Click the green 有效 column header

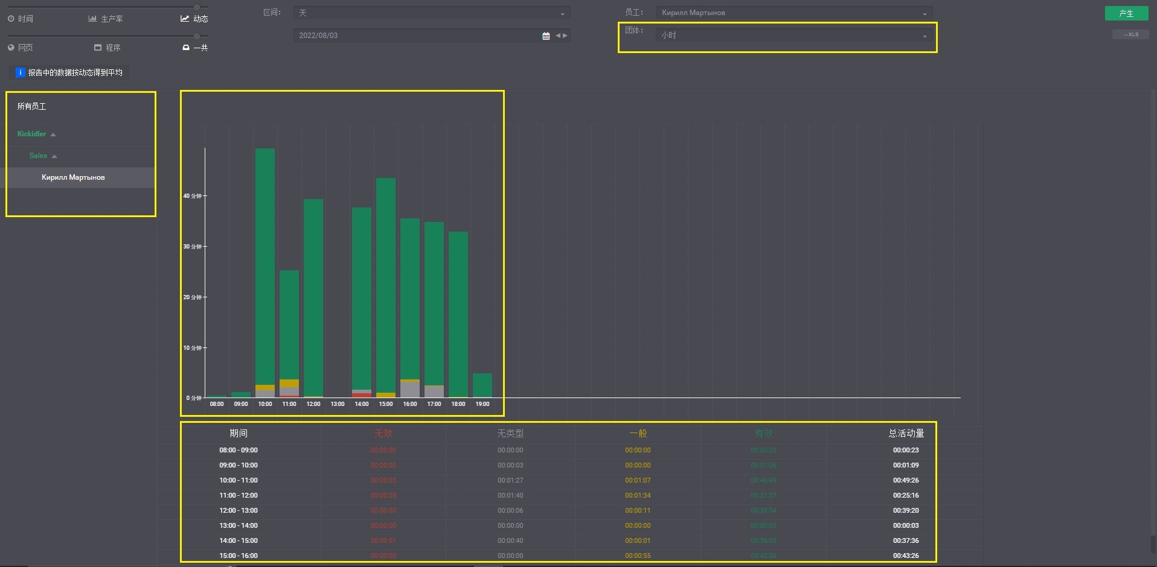[764, 433]
